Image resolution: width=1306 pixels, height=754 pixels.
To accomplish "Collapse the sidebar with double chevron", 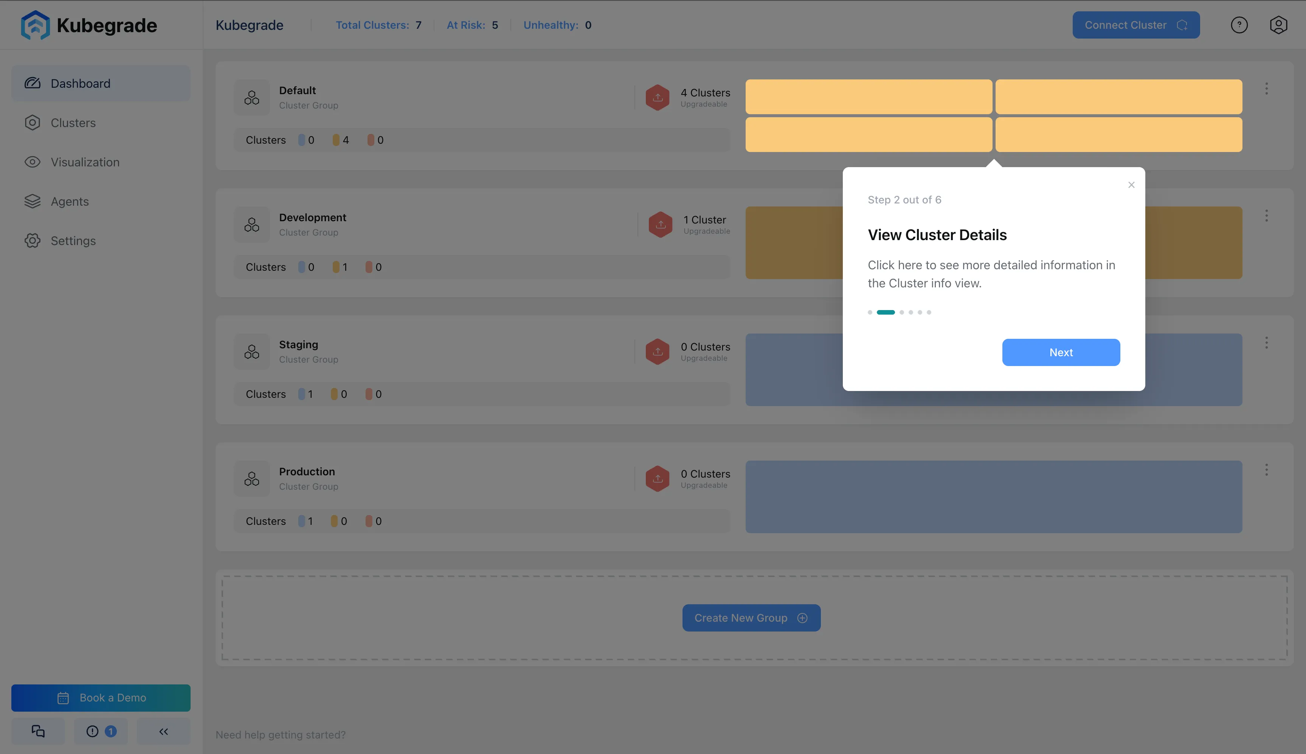I will pyautogui.click(x=164, y=731).
